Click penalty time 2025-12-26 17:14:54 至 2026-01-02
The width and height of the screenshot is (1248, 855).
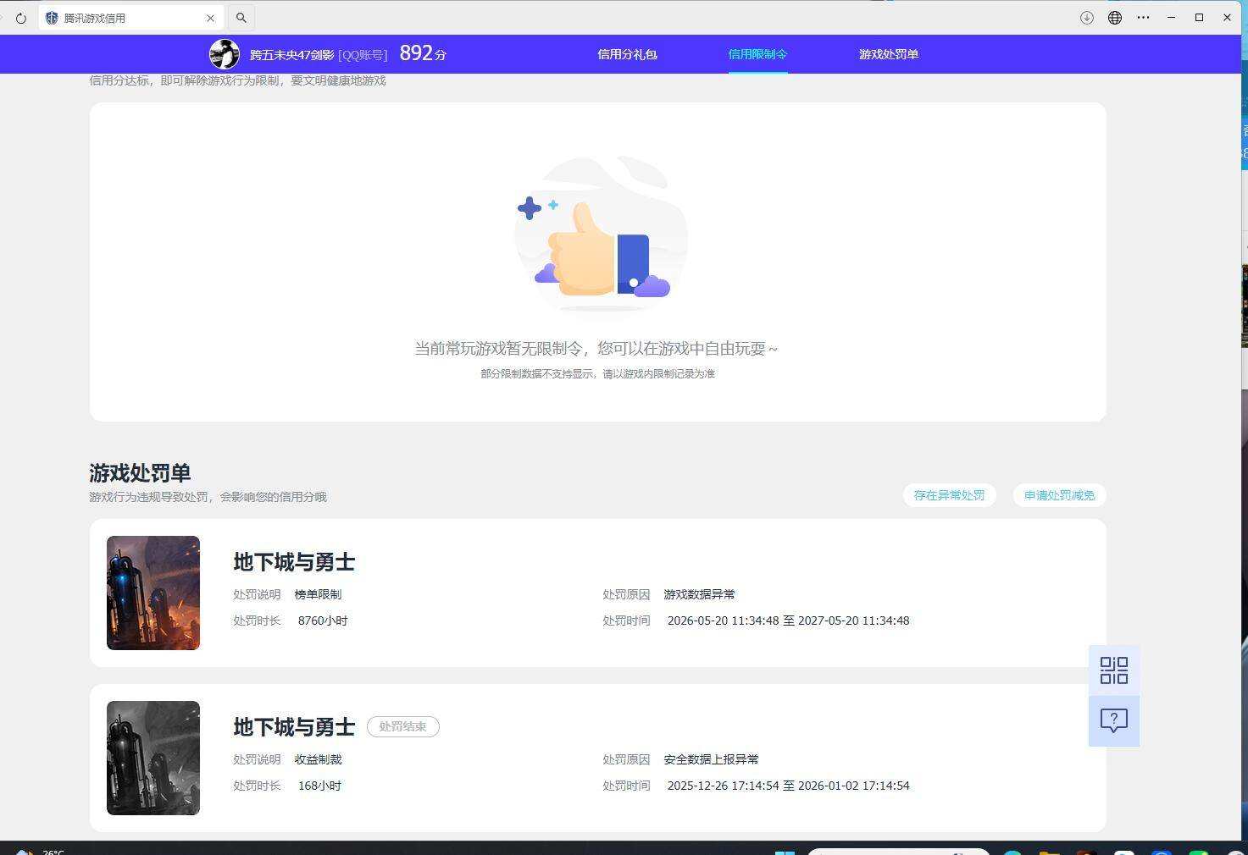(x=788, y=786)
